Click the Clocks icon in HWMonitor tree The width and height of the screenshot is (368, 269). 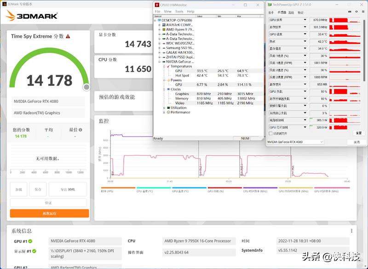[168, 89]
